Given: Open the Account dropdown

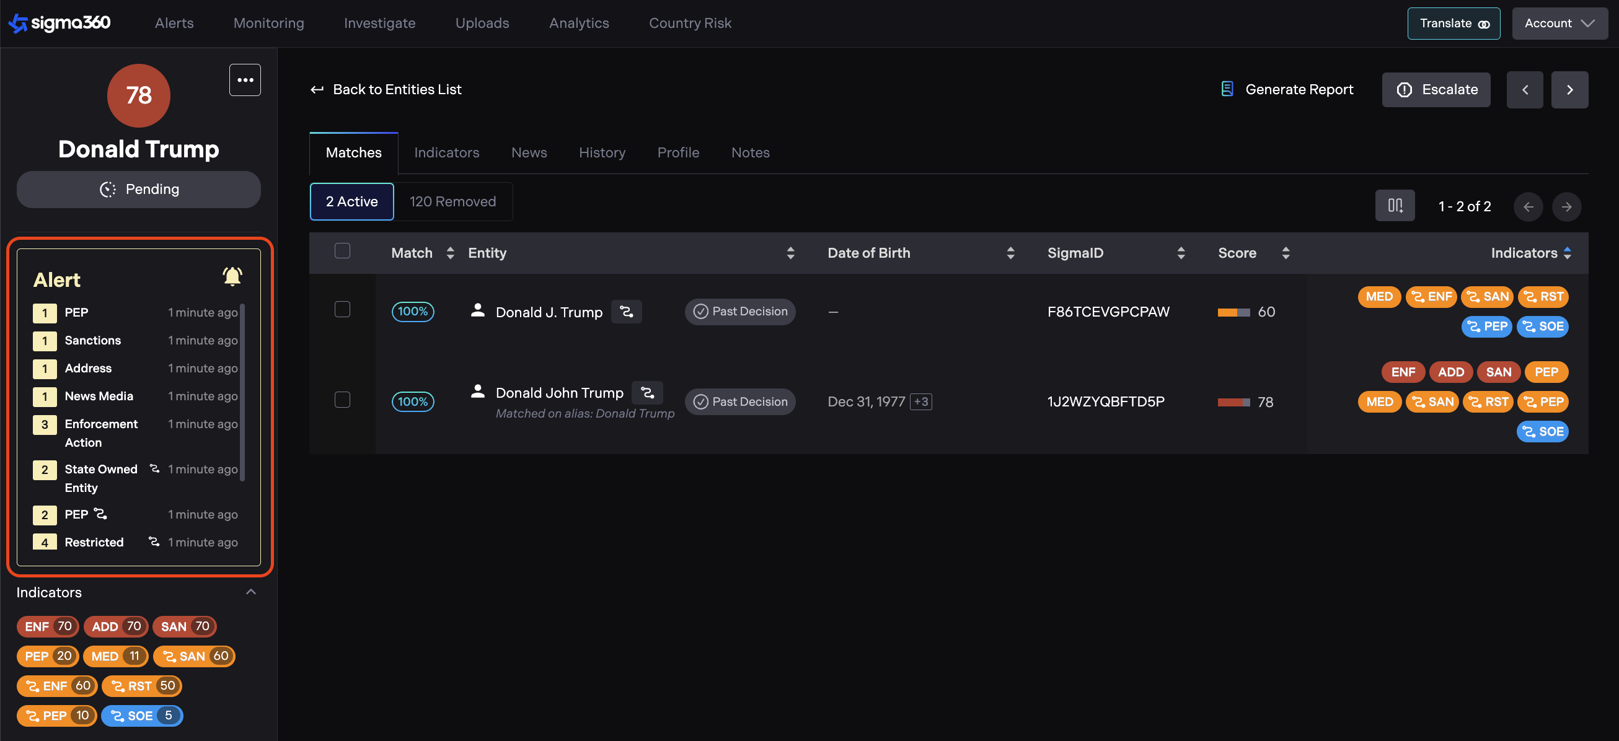Looking at the screenshot, I should tap(1559, 24).
